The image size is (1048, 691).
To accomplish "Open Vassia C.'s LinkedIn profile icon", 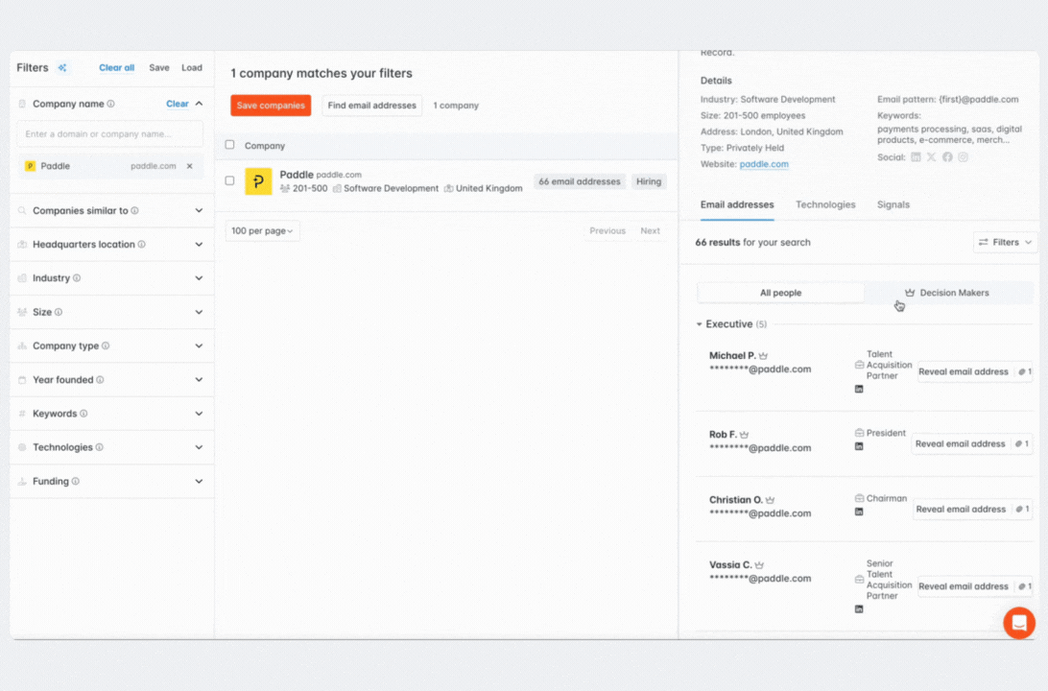I will click(859, 608).
